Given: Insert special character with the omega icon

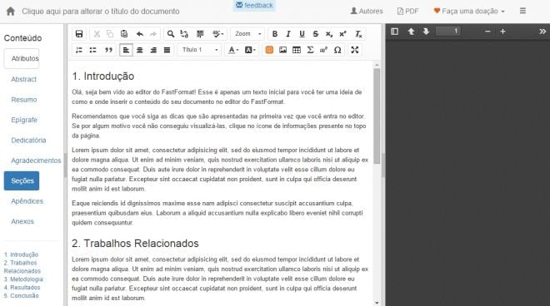Looking at the screenshot, I should coord(337,50).
